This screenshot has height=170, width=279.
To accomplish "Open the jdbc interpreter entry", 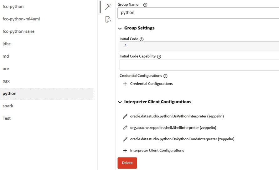I will click(x=7, y=44).
